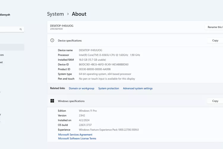Select Installed on date 4/2/2024

84,120
